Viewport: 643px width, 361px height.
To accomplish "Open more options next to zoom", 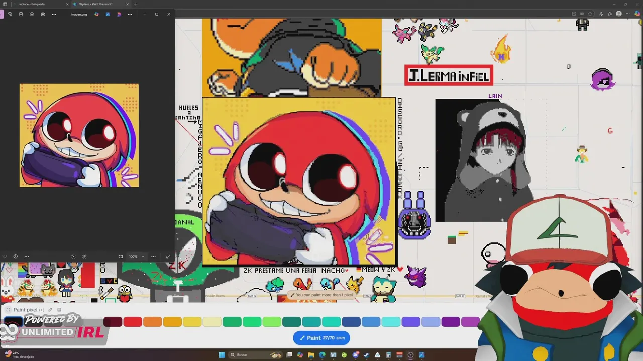I will (153, 256).
